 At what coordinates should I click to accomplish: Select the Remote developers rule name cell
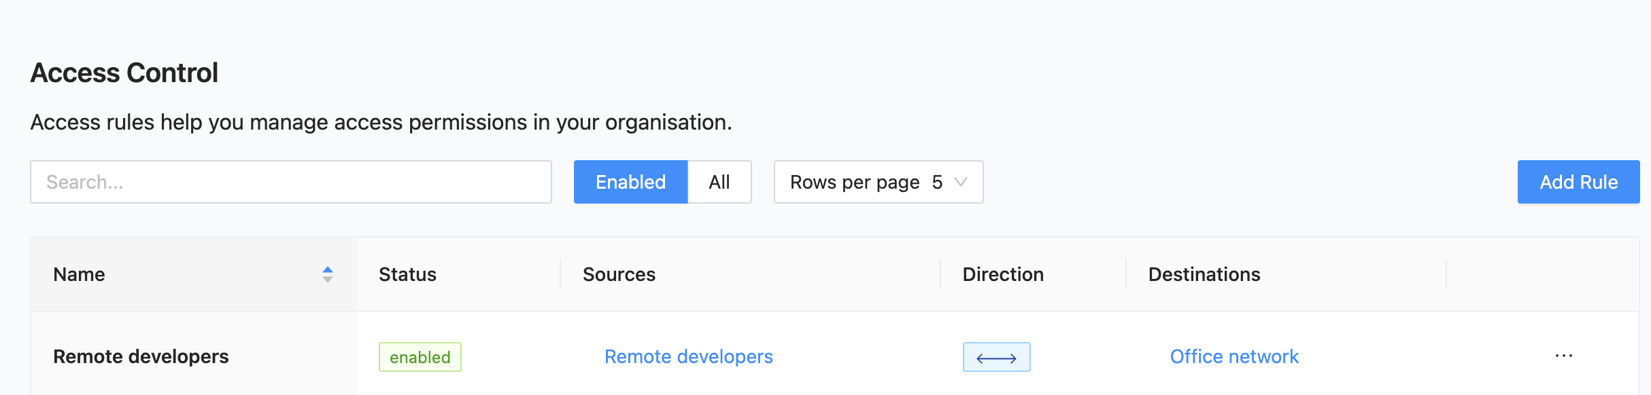coord(141,357)
